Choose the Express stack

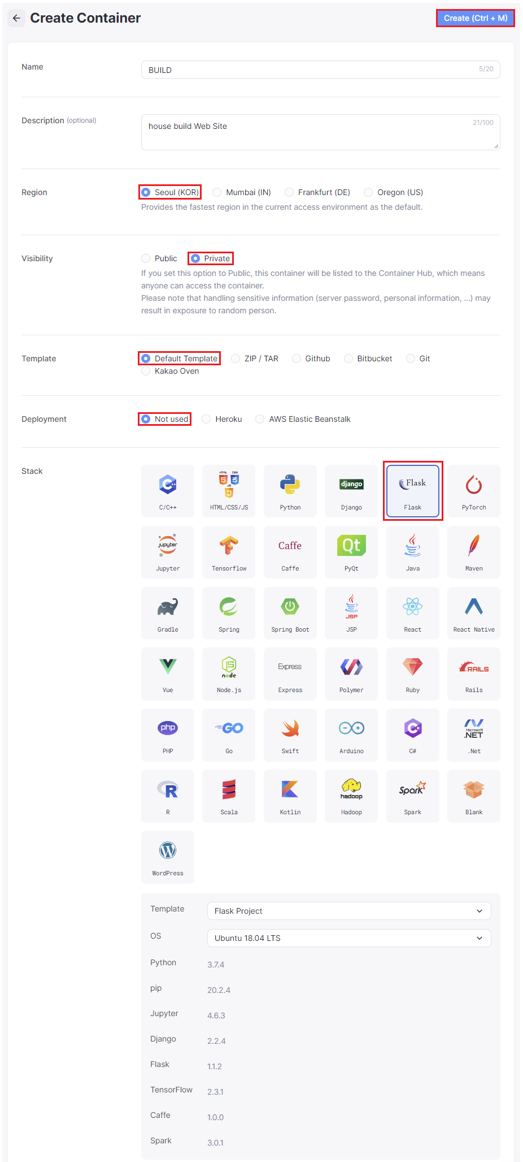[290, 674]
